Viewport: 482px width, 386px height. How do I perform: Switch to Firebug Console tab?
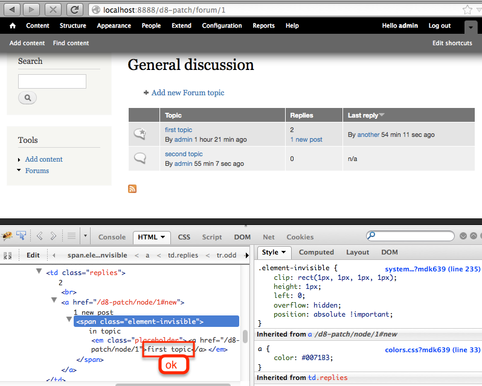click(x=112, y=237)
